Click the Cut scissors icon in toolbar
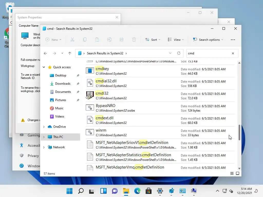 72,40
